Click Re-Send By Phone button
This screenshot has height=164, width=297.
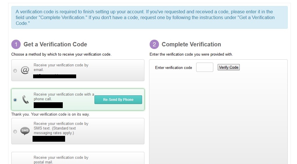[x=118, y=100]
